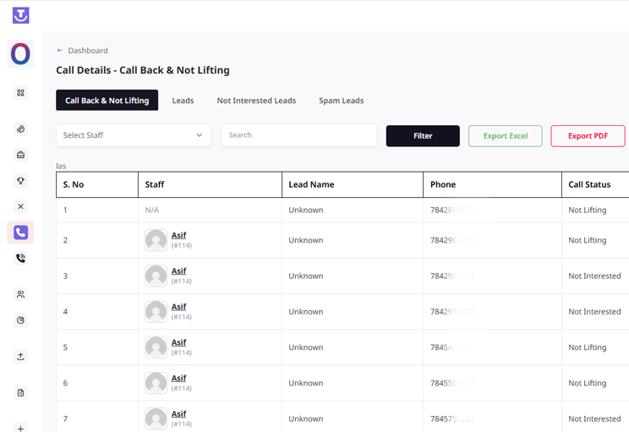Click the Filter button

pos(423,136)
